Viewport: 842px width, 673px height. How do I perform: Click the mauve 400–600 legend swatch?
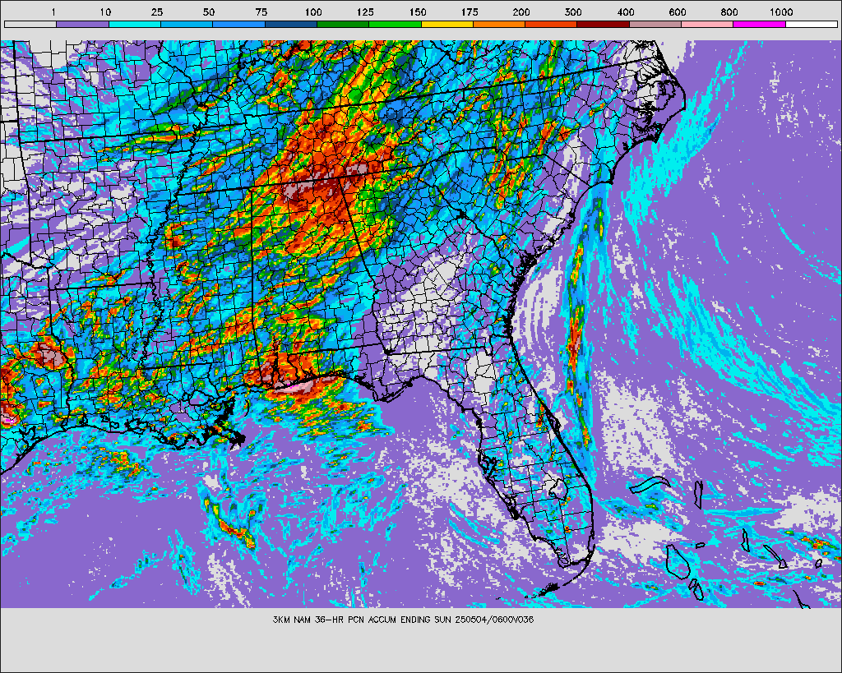[x=655, y=24]
